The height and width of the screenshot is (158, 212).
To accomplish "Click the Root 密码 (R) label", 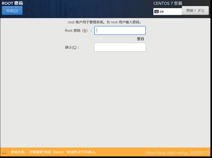I will point(78,31).
